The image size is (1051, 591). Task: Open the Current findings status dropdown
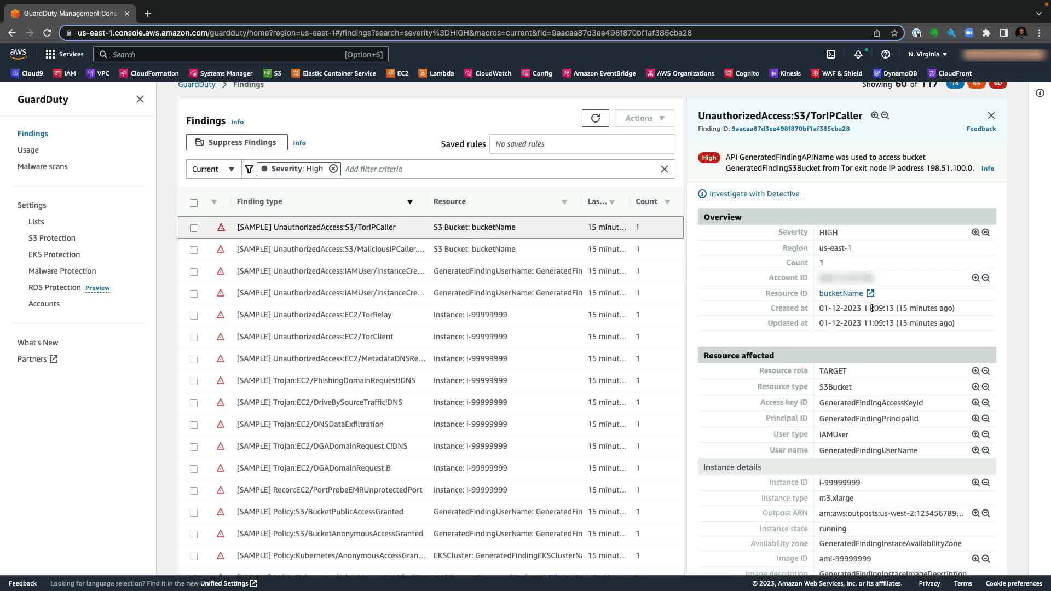213,169
